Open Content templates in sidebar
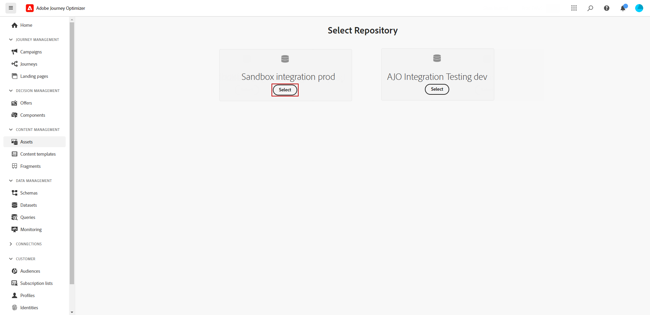The height and width of the screenshot is (315, 650). [x=38, y=154]
